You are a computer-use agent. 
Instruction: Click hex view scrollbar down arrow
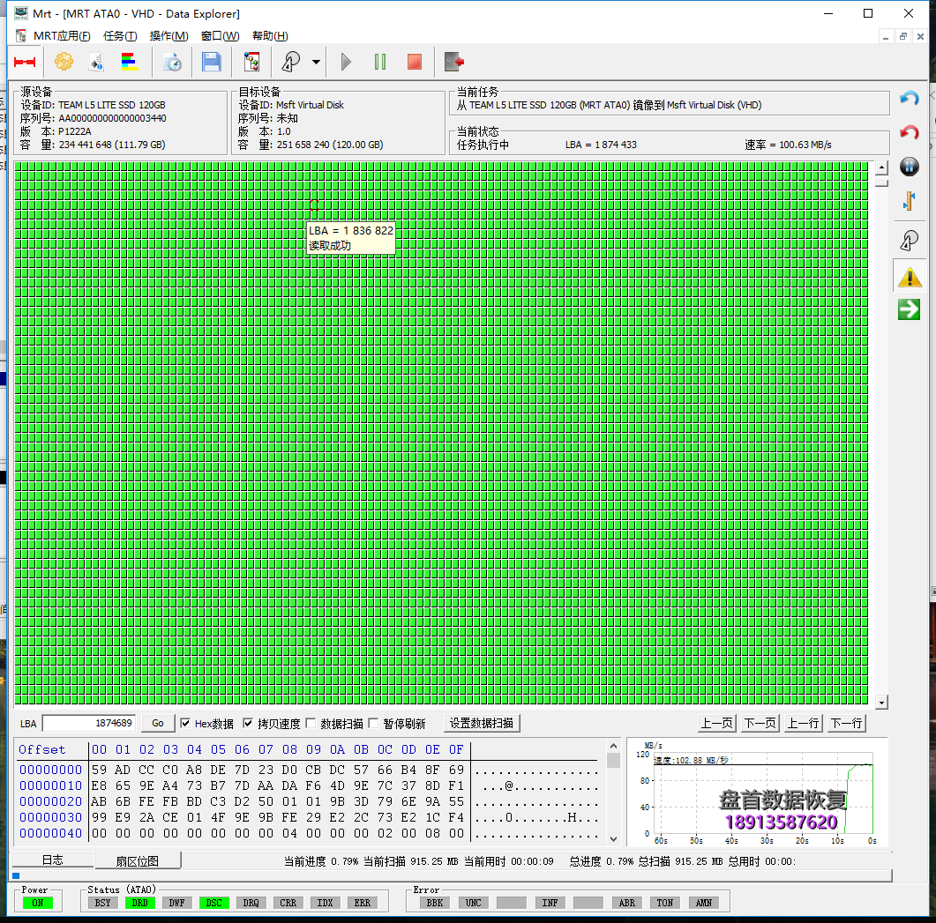[614, 837]
